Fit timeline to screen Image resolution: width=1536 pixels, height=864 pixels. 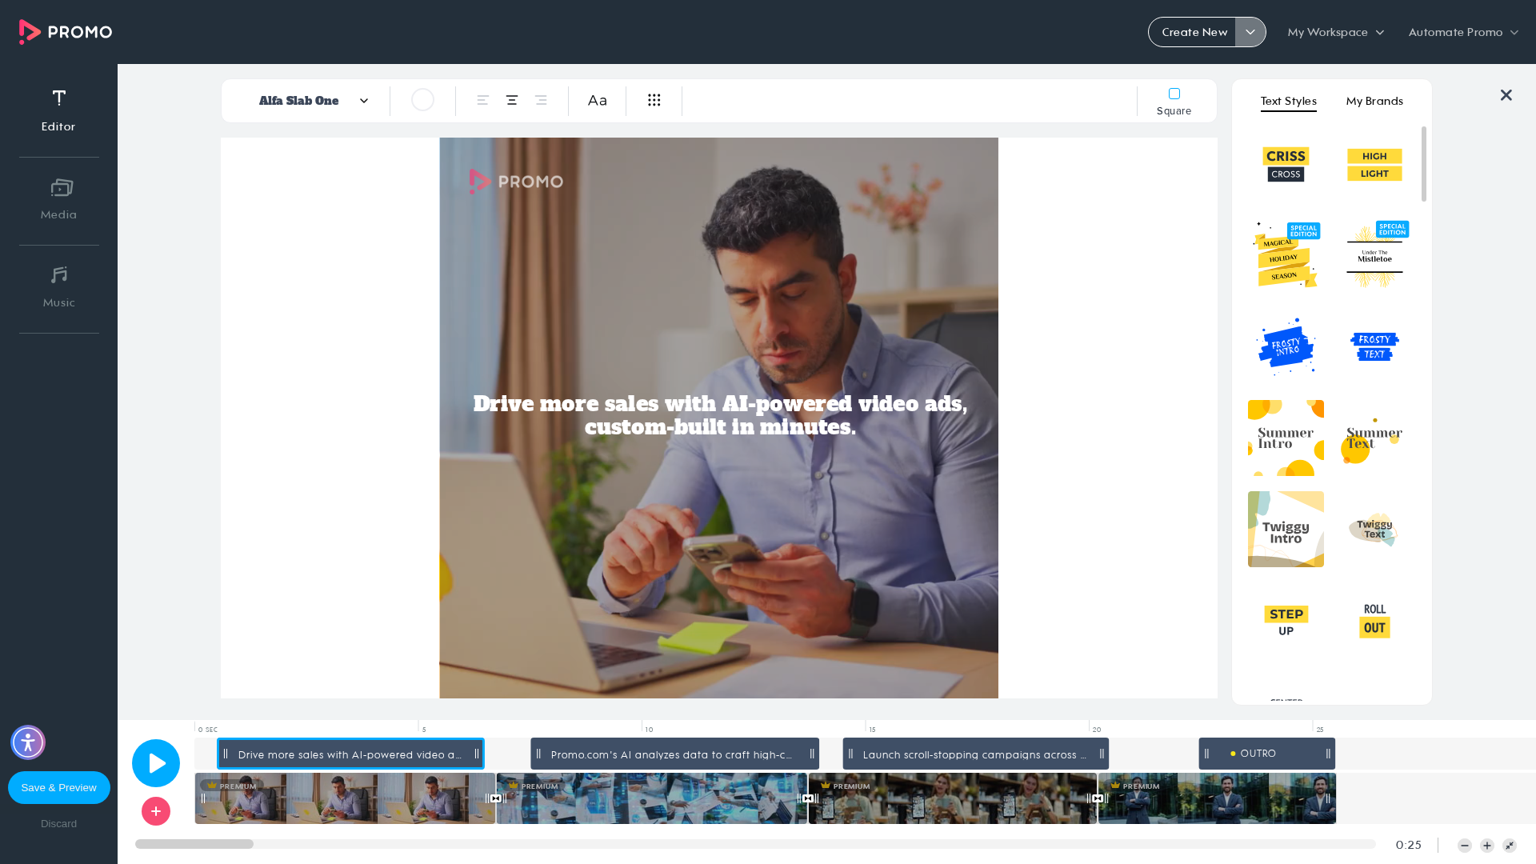tap(1510, 846)
